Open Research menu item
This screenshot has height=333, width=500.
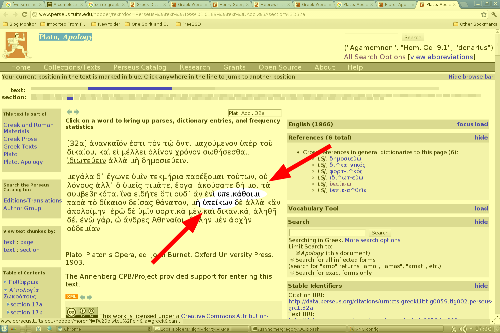(x=195, y=67)
